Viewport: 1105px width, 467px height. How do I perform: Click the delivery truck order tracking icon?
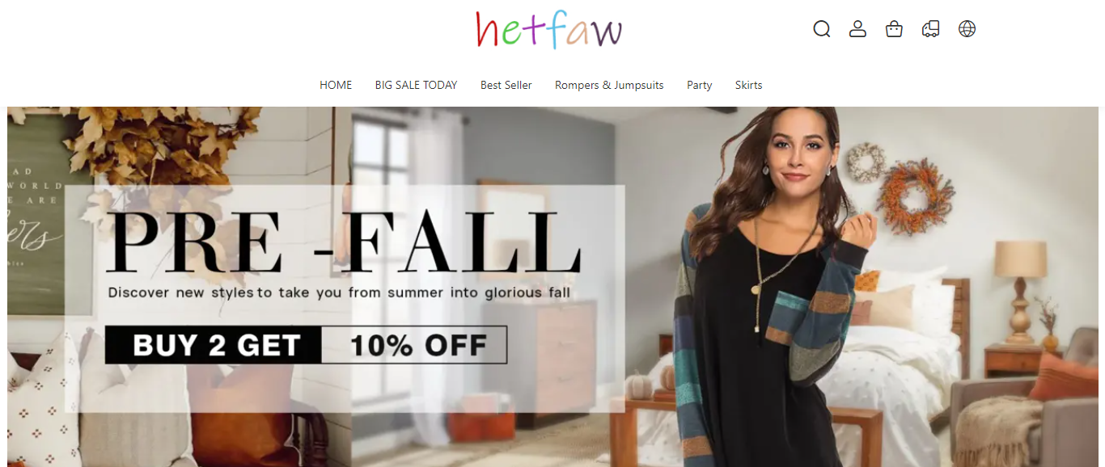click(x=930, y=29)
